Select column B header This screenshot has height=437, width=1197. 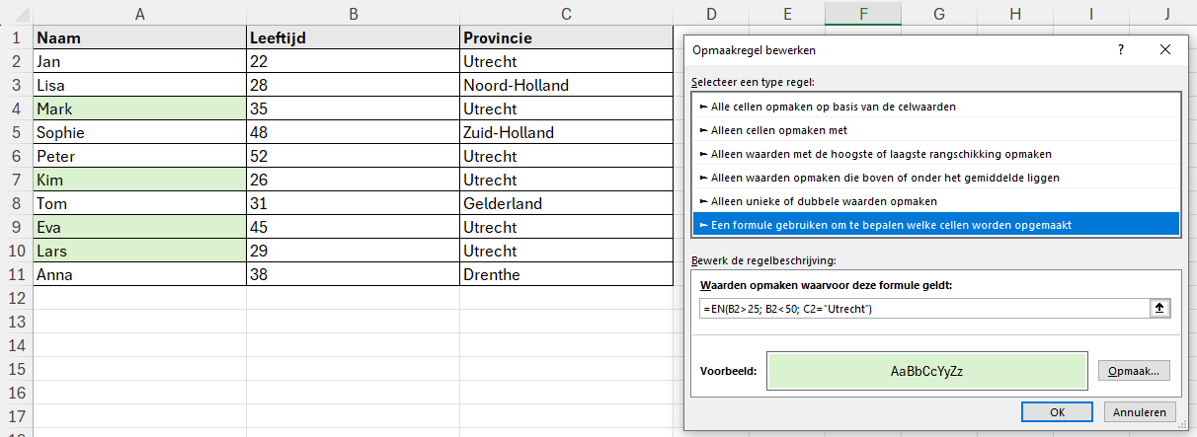tap(353, 13)
